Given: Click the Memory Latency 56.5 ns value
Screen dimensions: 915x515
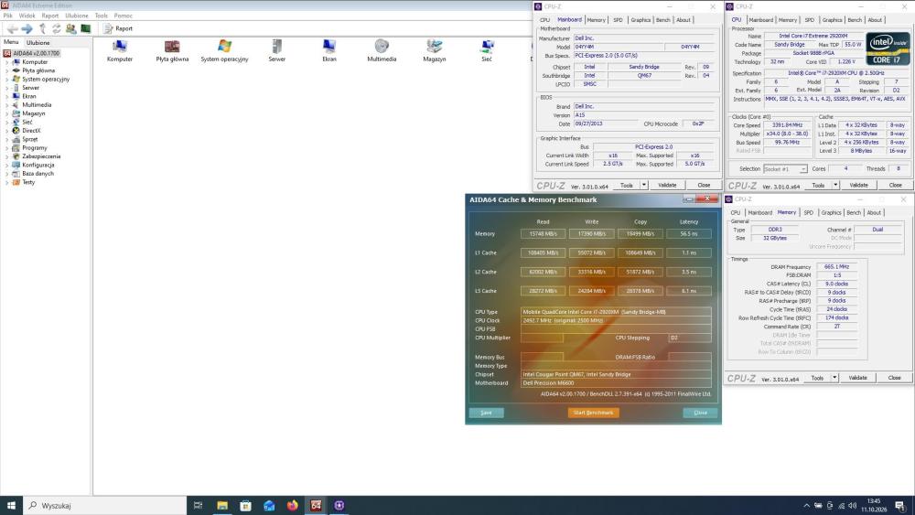Looking at the screenshot, I should tap(689, 234).
